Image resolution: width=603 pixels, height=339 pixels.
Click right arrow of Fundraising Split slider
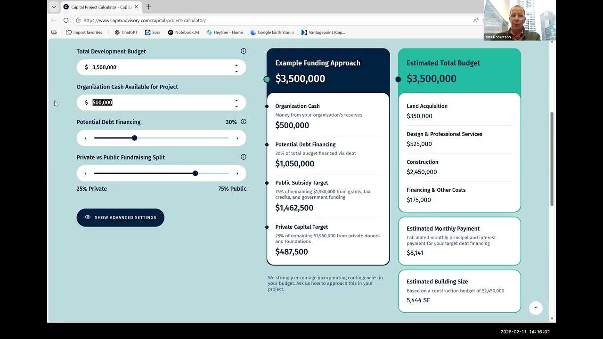coord(237,173)
